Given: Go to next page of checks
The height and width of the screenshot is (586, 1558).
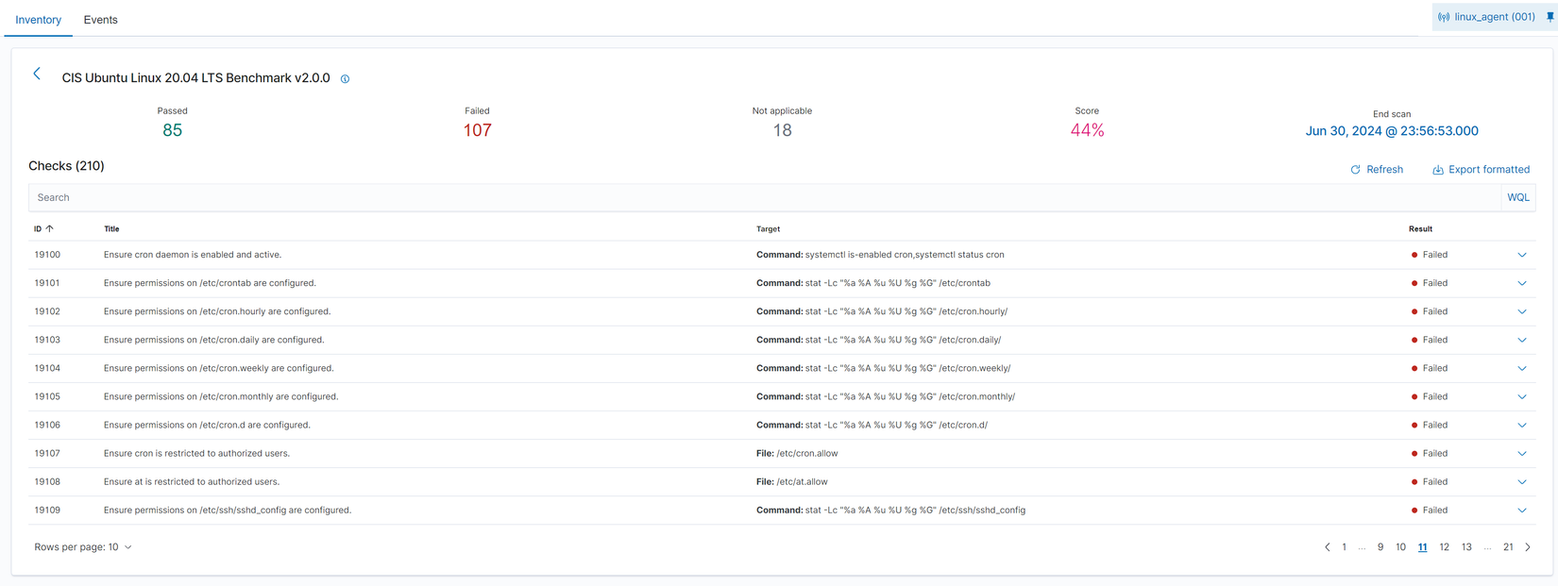Looking at the screenshot, I should (x=1528, y=547).
